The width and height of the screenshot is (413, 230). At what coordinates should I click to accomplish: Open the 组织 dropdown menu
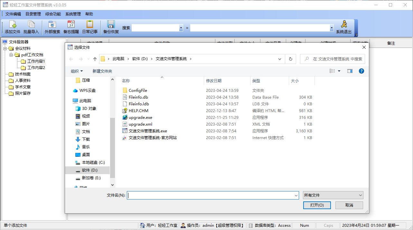(77, 71)
